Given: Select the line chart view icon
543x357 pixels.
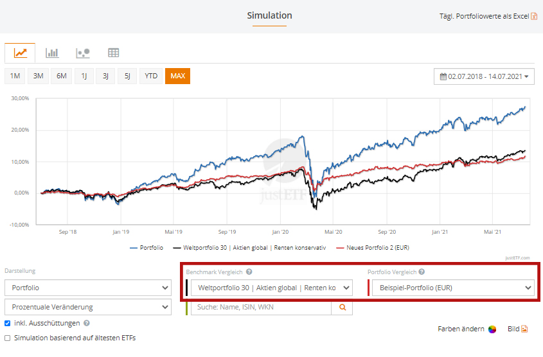Looking at the screenshot, I should [x=20, y=53].
